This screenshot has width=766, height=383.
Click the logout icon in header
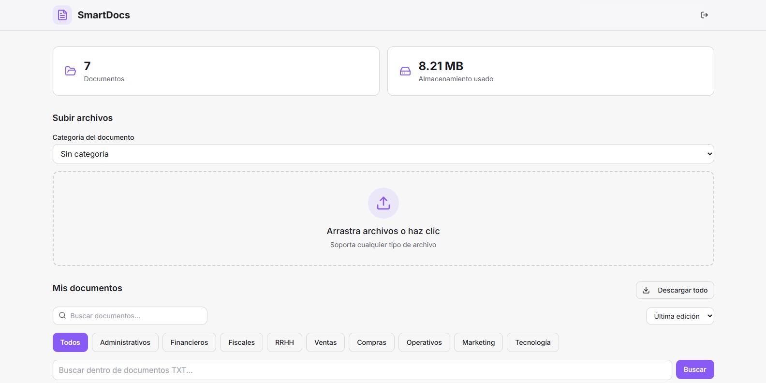tap(705, 15)
